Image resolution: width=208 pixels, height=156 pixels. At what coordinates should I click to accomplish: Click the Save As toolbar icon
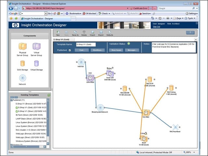pyautogui.click(x=75, y=33)
